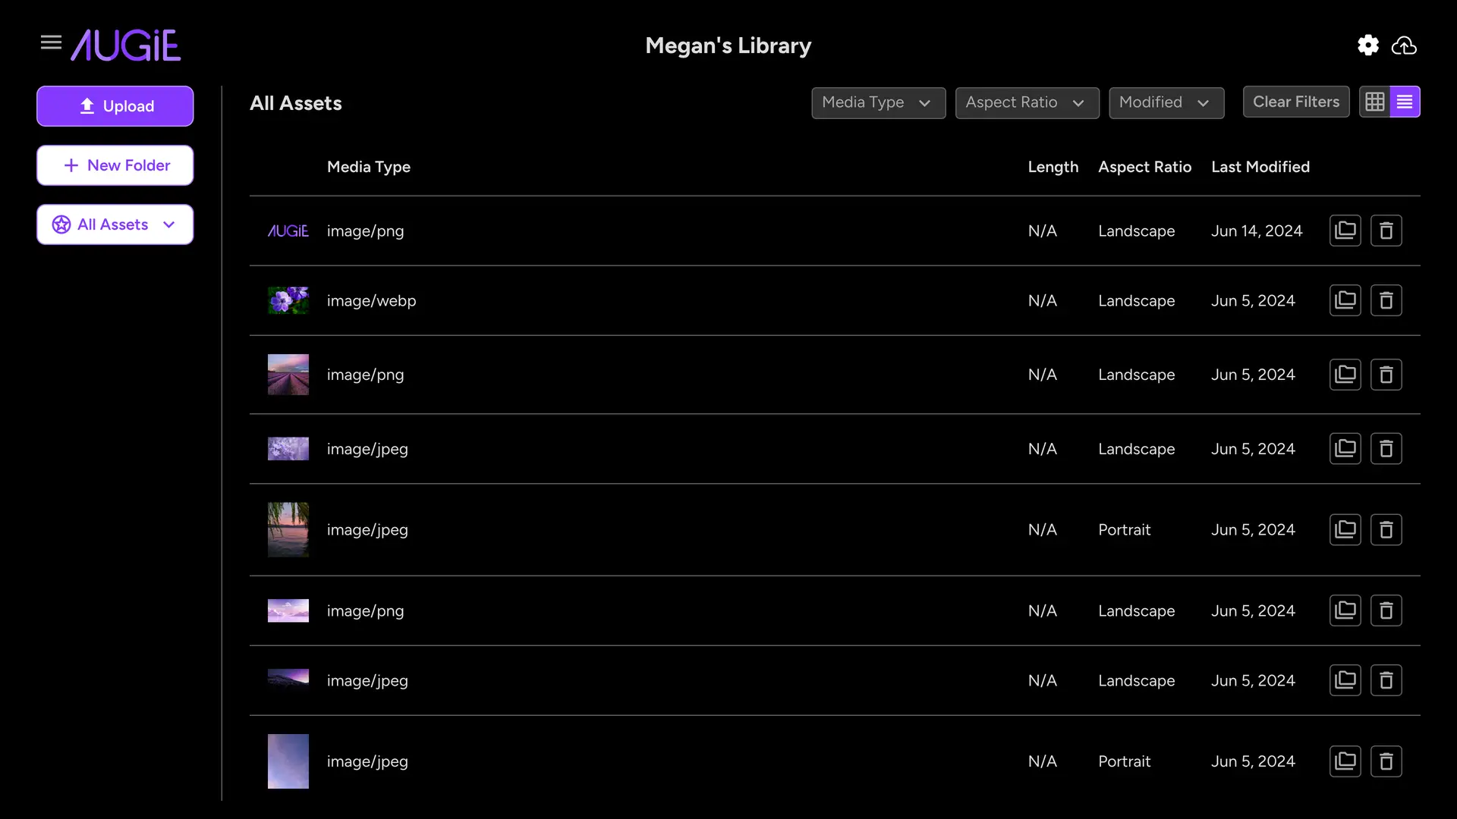
Task: Click the Augie logo to go home
Action: coord(125,44)
